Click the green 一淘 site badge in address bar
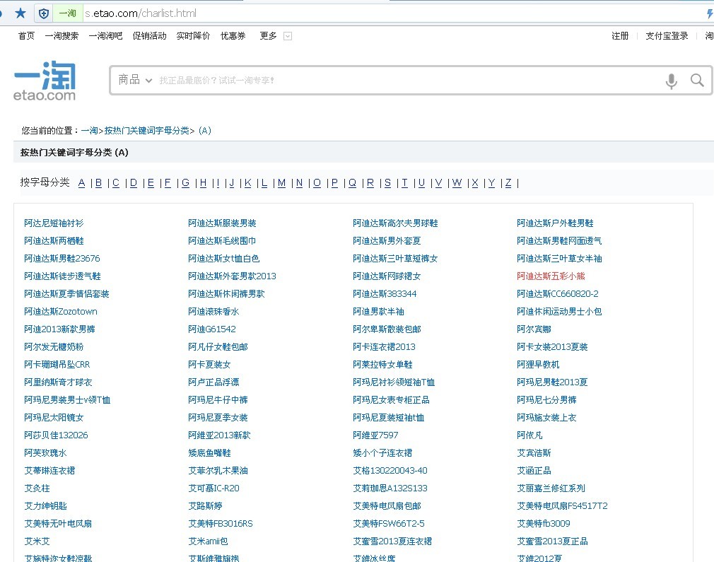The height and width of the screenshot is (562, 714). 67,13
